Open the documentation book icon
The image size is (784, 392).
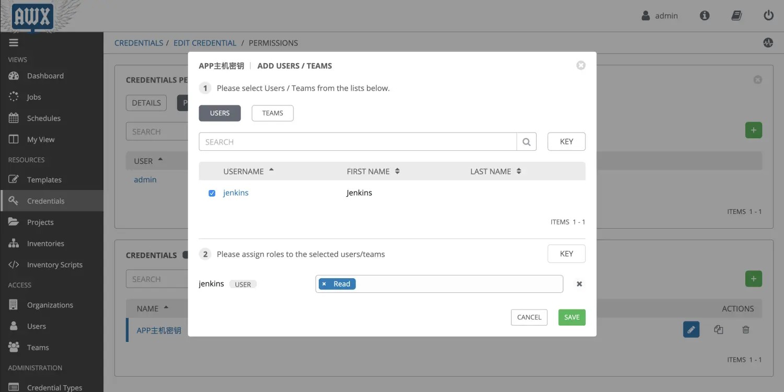point(736,16)
